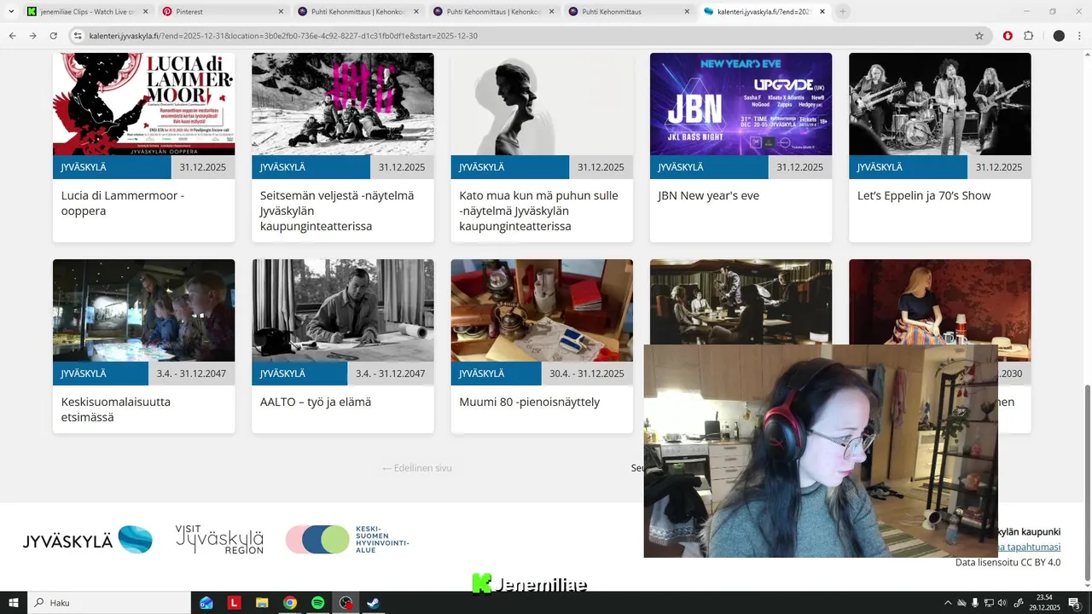
Task: Open 'Seitsemän veljestä -näytelmä' event title
Action: pyautogui.click(x=337, y=211)
